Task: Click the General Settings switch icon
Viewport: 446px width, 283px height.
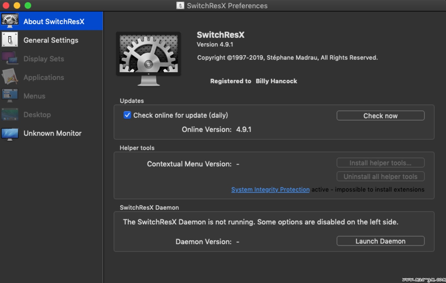Action: 10,40
